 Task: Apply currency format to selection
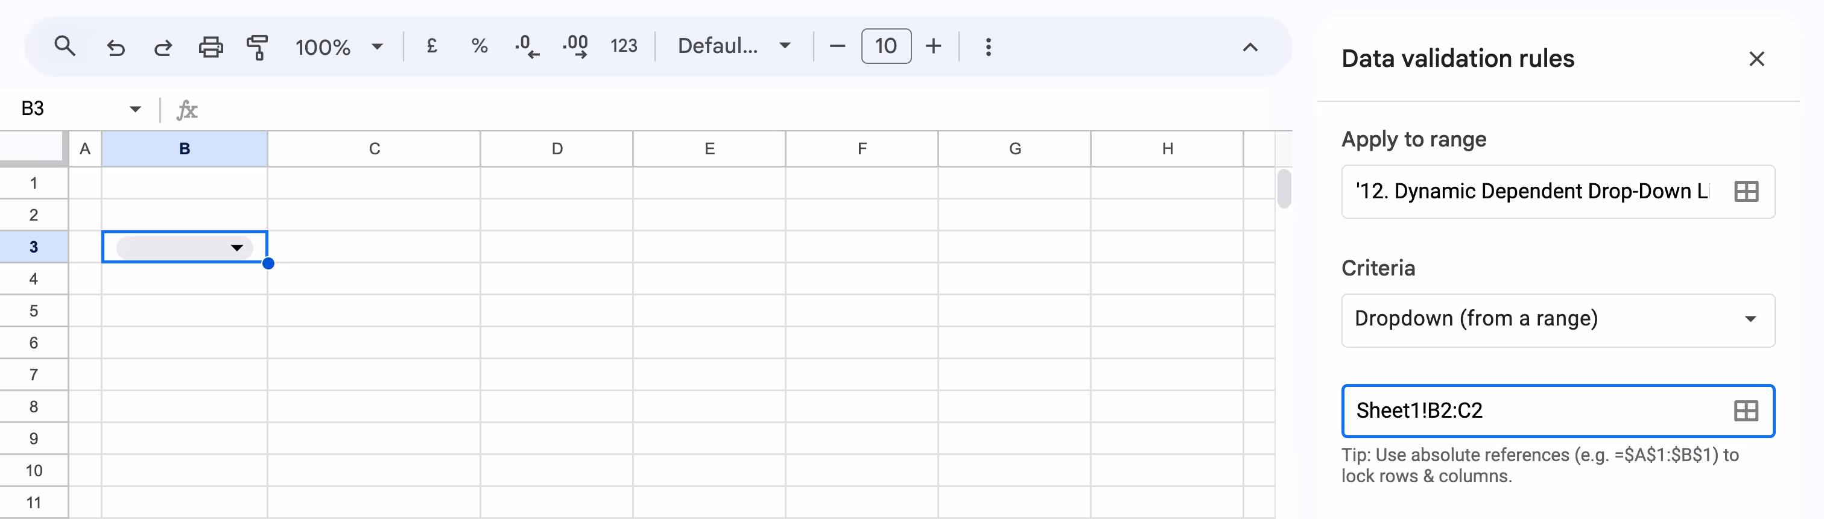431,46
